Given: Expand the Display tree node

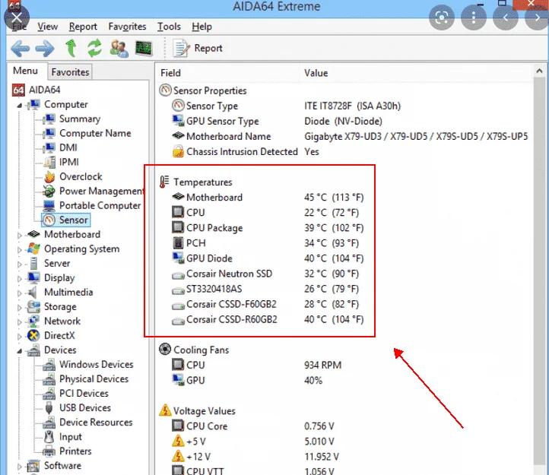Looking at the screenshot, I should point(20,279).
